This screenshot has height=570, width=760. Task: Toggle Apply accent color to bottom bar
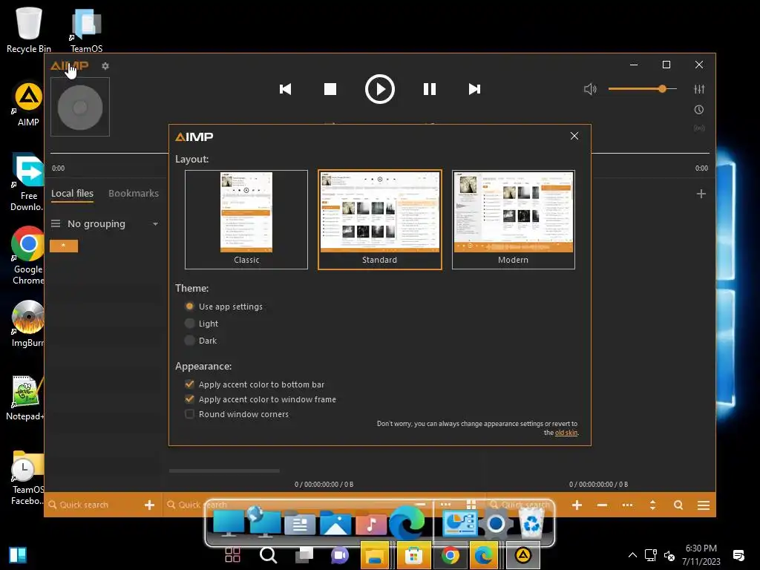point(255,384)
